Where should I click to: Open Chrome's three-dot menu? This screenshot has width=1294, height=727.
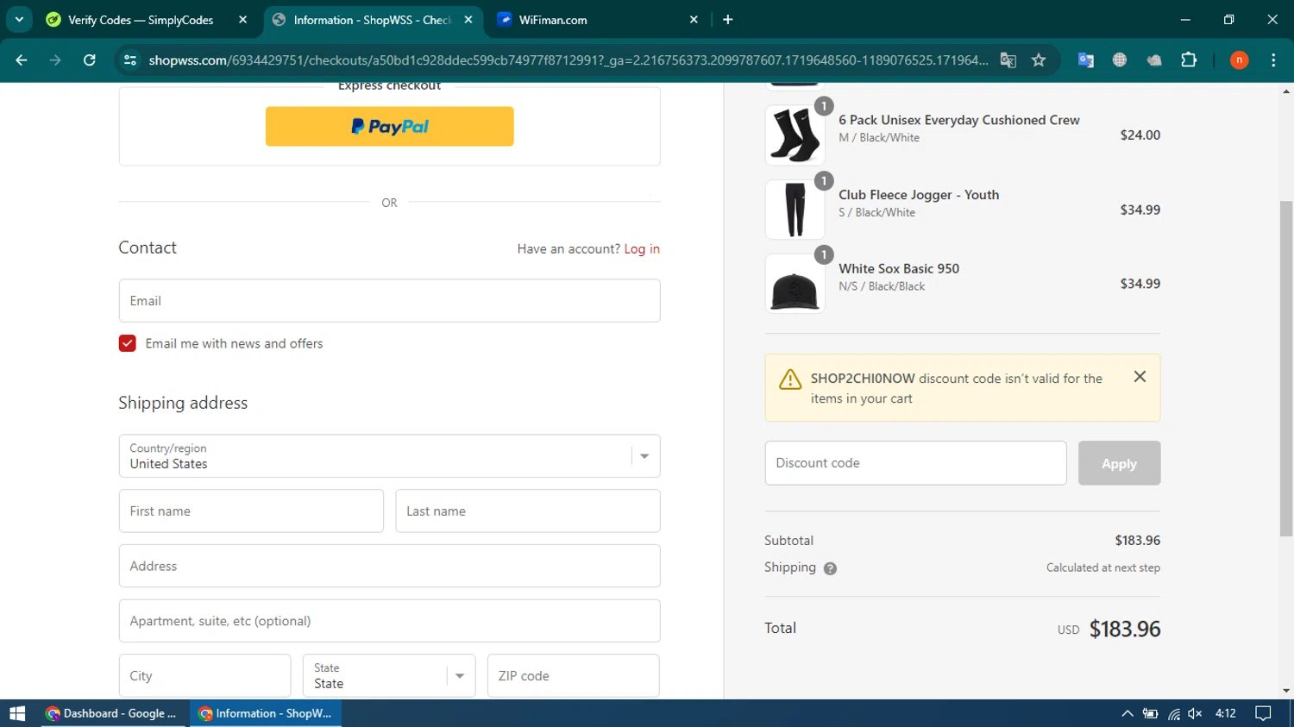coord(1273,60)
